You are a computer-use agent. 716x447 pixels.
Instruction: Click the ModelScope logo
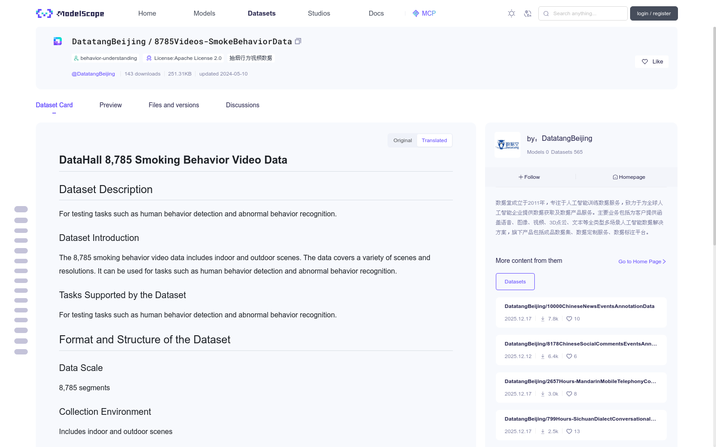70,13
